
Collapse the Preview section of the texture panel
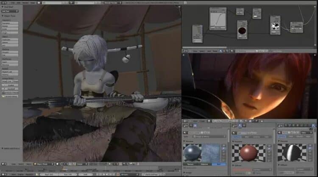189,141
